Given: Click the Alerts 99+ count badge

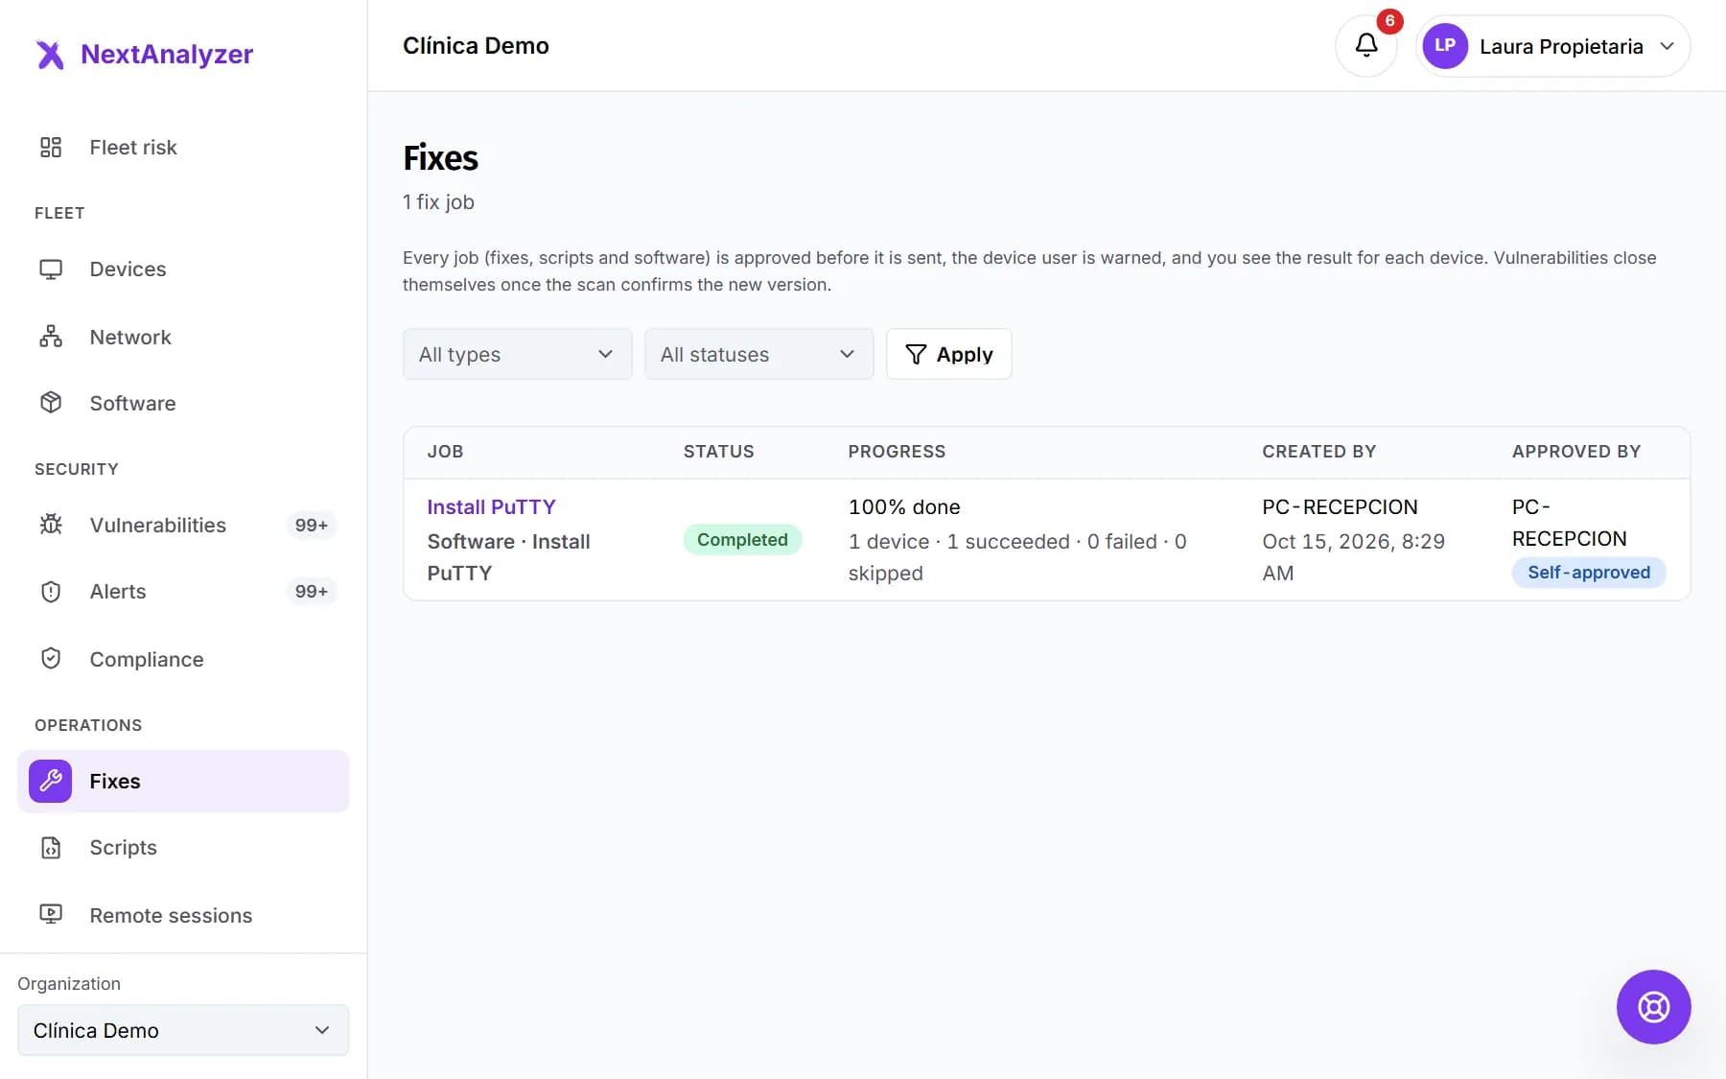Looking at the screenshot, I should 312,592.
